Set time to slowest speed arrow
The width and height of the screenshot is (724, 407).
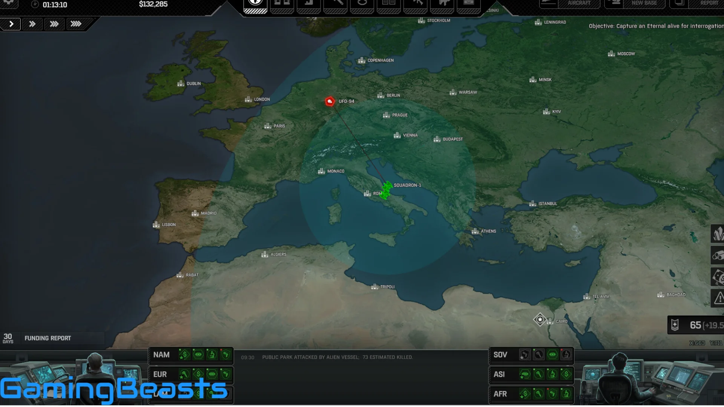tap(11, 24)
